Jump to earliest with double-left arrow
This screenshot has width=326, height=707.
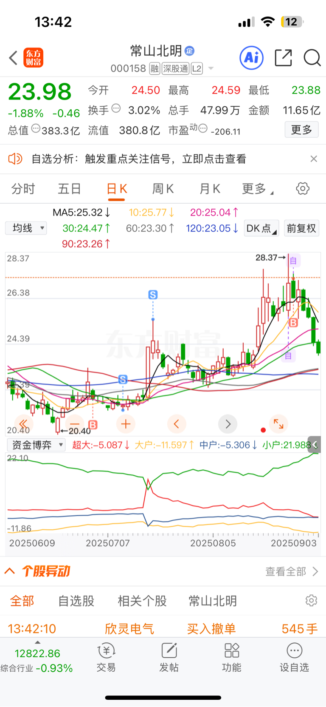24,424
